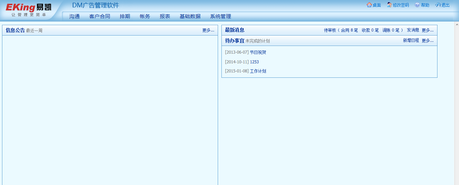Open the 工作计划 to-do item

click(258, 71)
